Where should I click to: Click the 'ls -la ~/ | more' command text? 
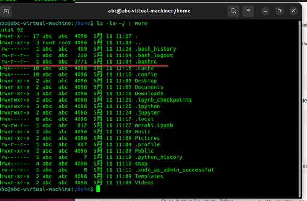tap(122, 23)
